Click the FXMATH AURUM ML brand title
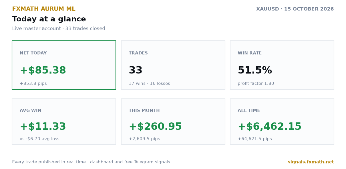Viewport: 346px width, 169px height. tap(44, 9)
